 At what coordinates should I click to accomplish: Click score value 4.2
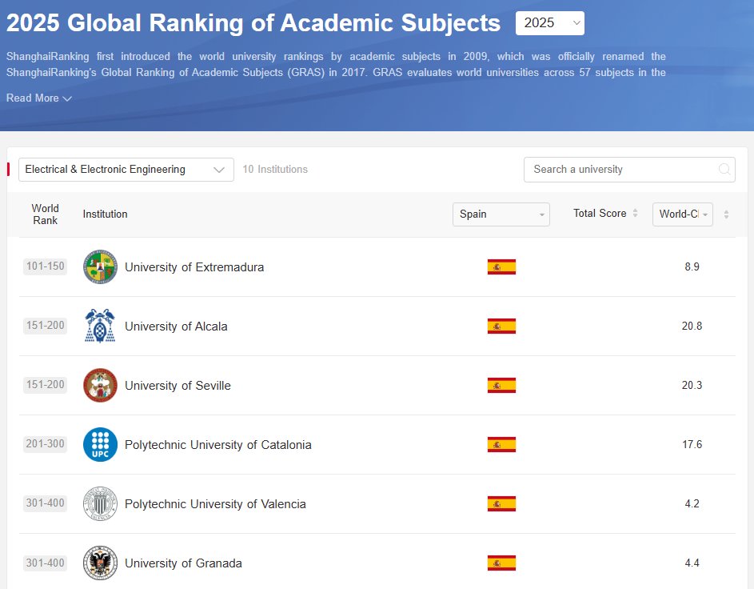pyautogui.click(x=692, y=503)
